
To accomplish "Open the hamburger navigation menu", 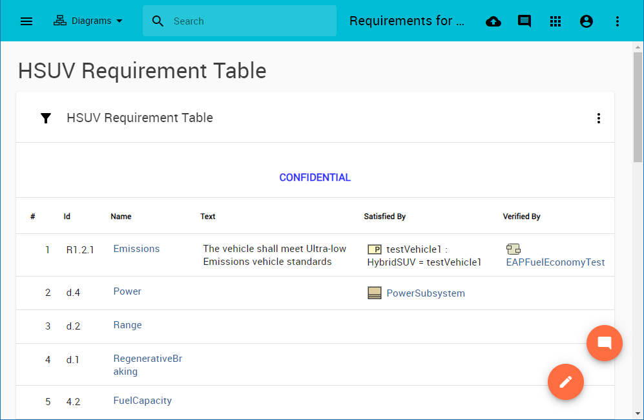I will (x=26, y=21).
